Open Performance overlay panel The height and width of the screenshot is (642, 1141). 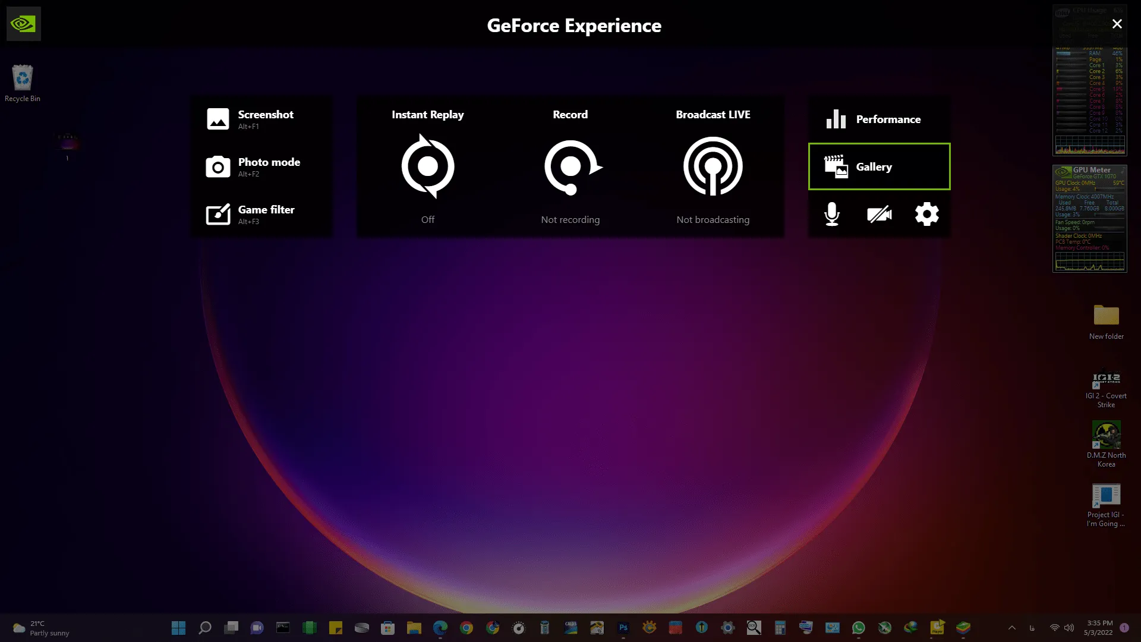[878, 119]
